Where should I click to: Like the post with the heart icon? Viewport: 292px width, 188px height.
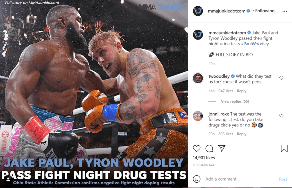pos(196,148)
